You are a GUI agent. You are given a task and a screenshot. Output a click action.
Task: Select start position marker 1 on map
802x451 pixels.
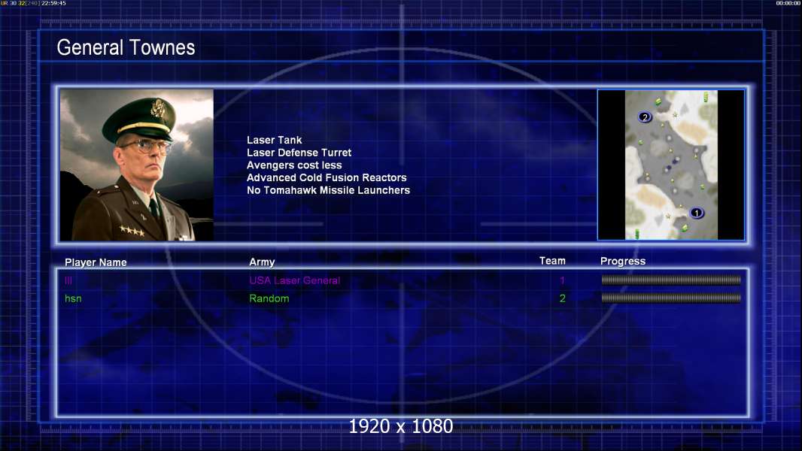[696, 213]
